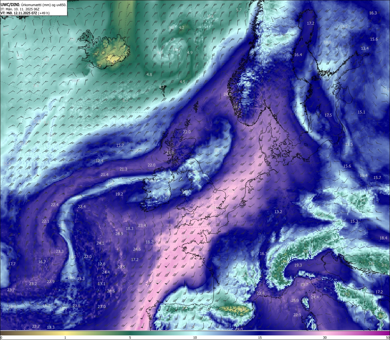Click the 22.1 value label
The image size is (390, 340).
pos(45,221)
